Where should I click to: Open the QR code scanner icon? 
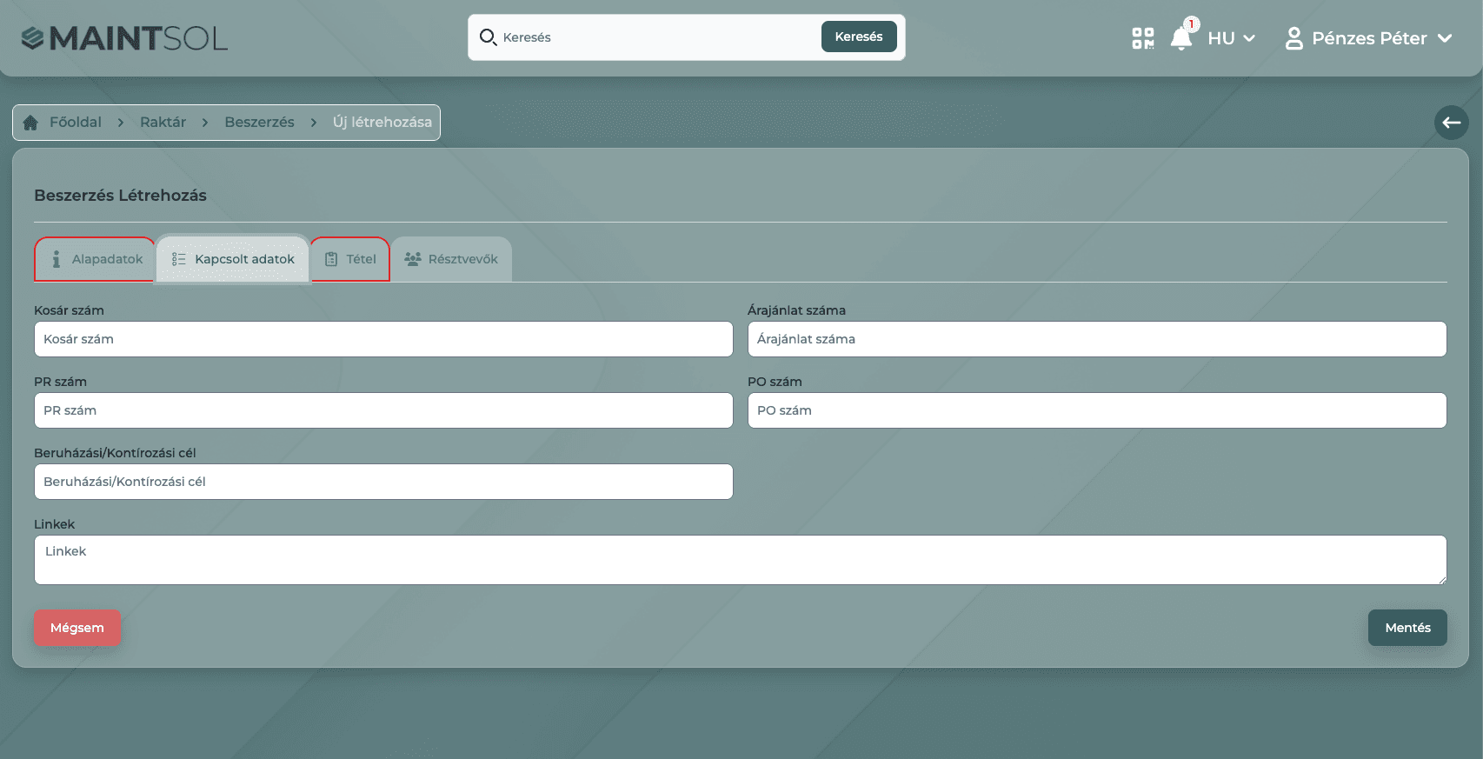1142,38
